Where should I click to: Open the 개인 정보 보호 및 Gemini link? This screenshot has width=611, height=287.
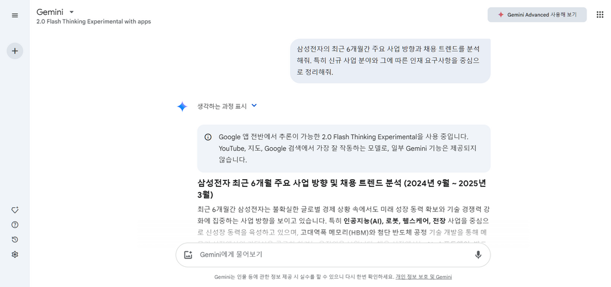click(x=424, y=277)
